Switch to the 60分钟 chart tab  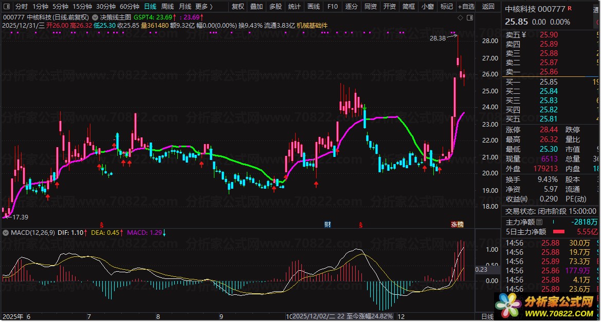click(x=130, y=7)
